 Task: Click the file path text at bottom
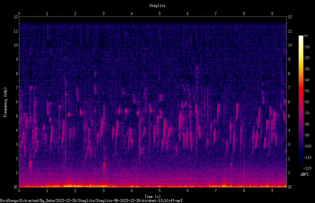pyautogui.click(x=91, y=201)
